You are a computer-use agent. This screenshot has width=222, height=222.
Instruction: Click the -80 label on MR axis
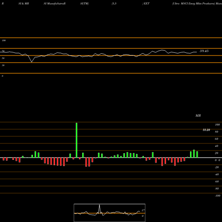pos(217,189)
